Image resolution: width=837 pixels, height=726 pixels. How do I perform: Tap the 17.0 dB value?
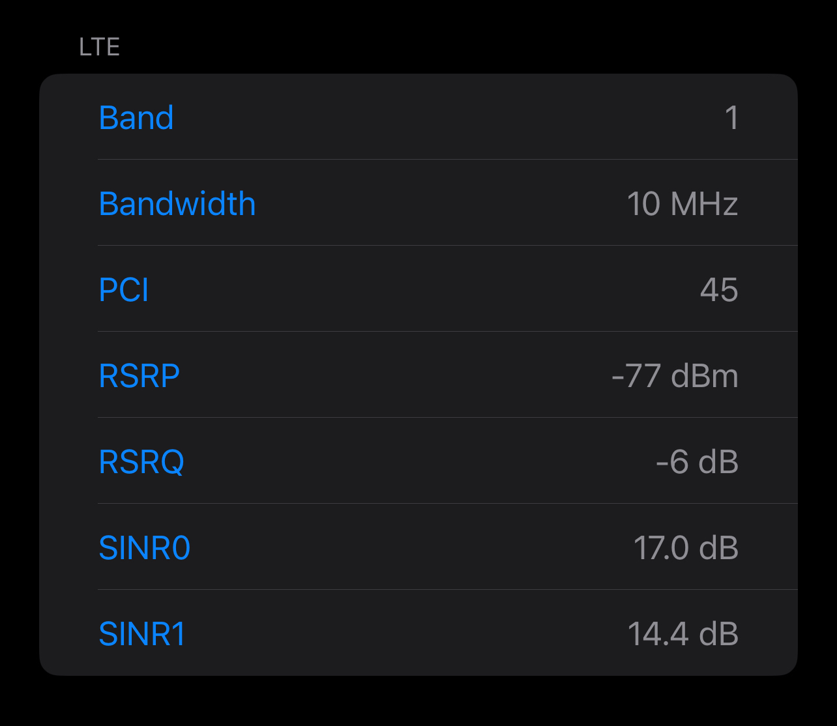[686, 548]
